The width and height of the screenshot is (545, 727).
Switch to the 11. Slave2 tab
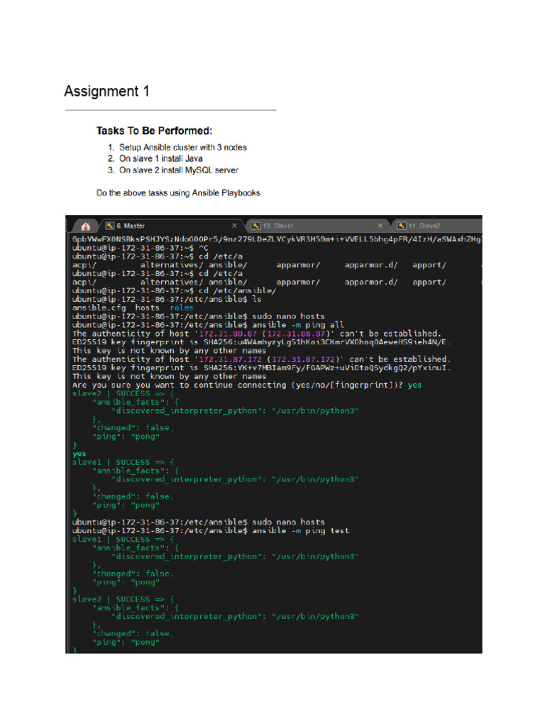[x=438, y=226]
